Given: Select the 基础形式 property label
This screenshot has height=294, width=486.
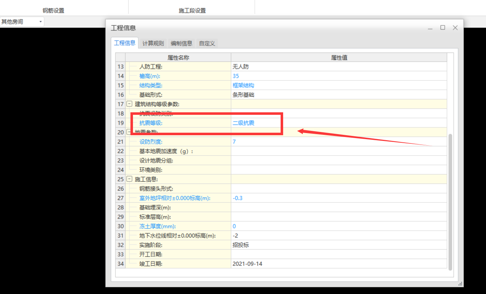Looking at the screenshot, I should [x=151, y=95].
